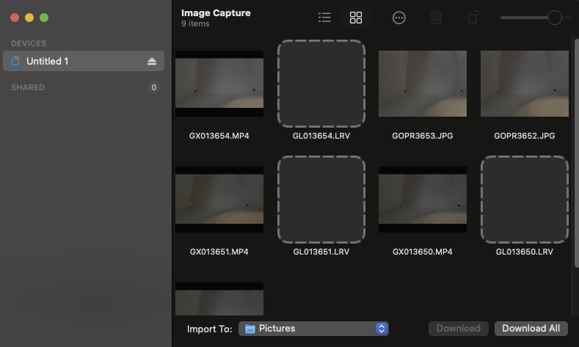Eject the Untitled 1 device

pyautogui.click(x=152, y=62)
